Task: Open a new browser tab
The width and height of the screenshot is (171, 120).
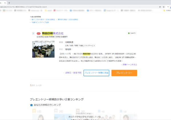Action: [x=9, y=3]
